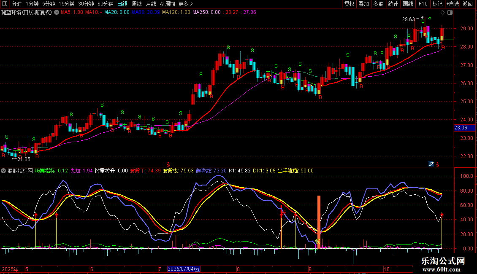
Task: Click the 波段鬼: 75.53 value
Action: pyautogui.click(x=178, y=171)
